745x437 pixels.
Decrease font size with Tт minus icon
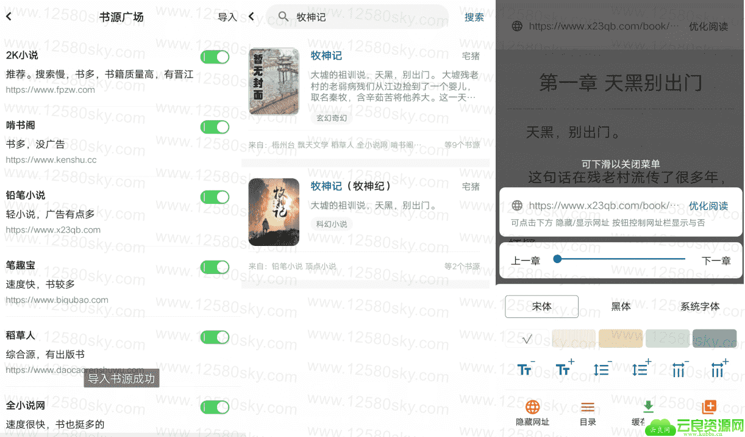point(526,368)
